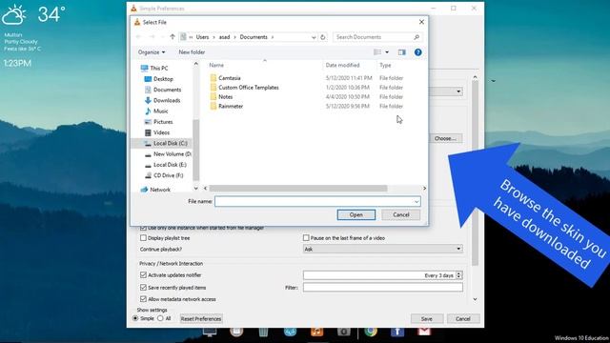The width and height of the screenshot is (610, 343).
Task: Refresh the Documents folder listing
Action: tap(322, 37)
